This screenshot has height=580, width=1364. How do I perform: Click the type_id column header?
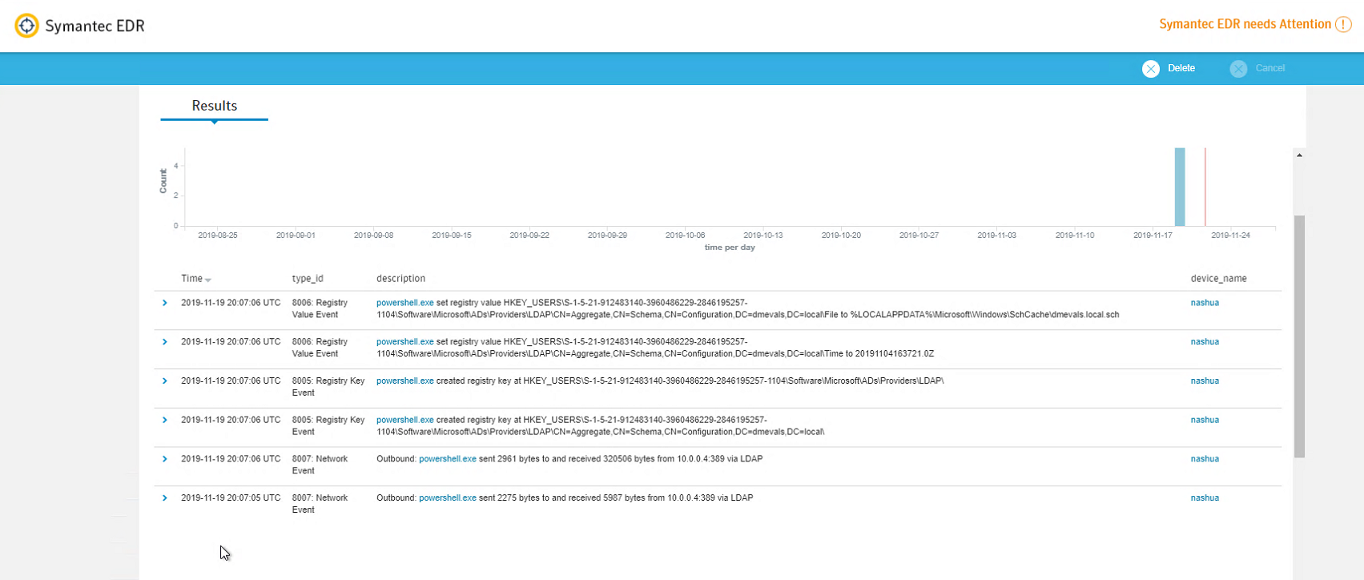tap(308, 279)
